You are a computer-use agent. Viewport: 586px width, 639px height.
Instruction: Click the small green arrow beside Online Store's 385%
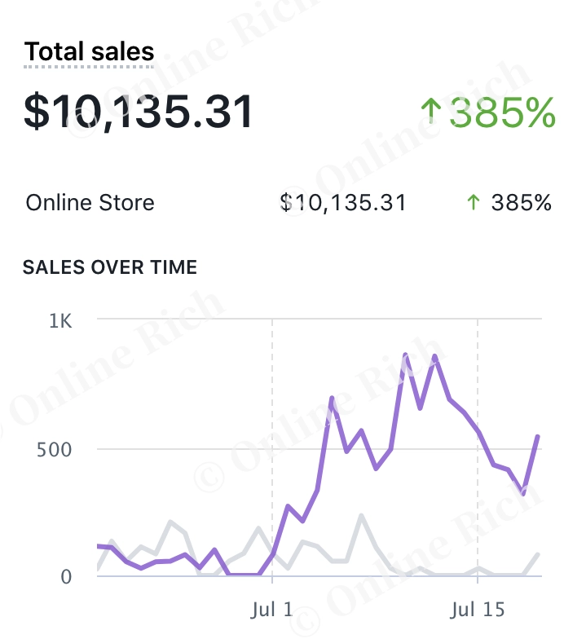473,202
